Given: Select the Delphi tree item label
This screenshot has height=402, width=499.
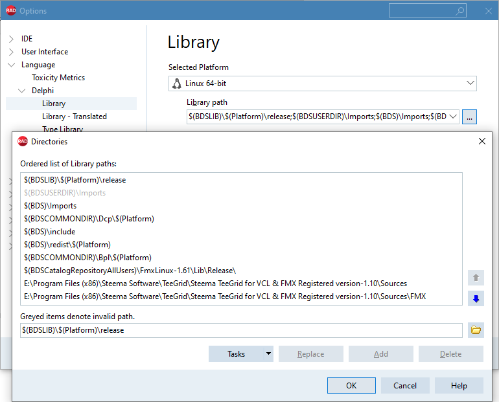Looking at the screenshot, I should pos(43,91).
